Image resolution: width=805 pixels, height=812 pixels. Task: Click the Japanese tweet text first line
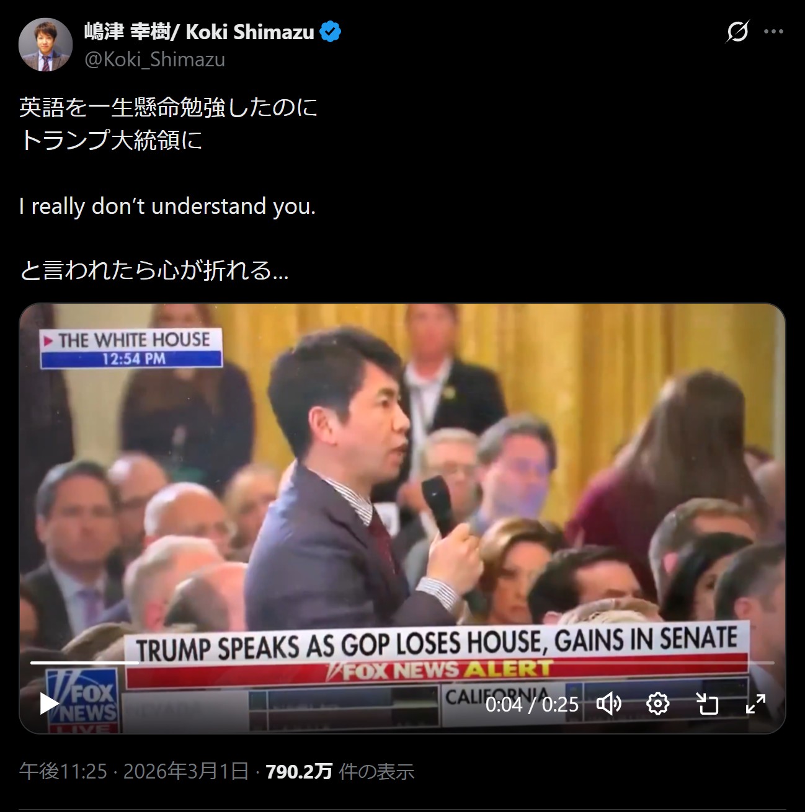[x=168, y=108]
